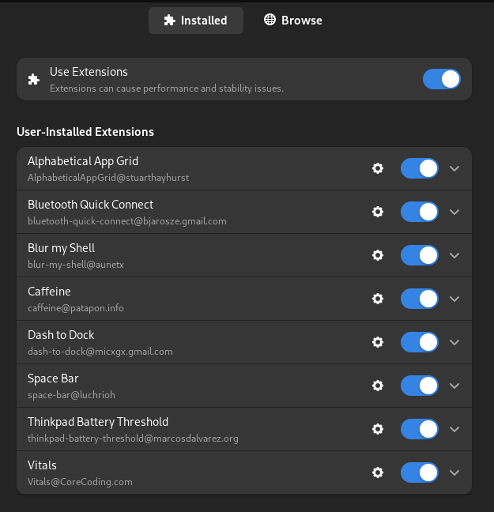Open Bluetooth Quick Connect settings gear
494x512 pixels.
(378, 212)
